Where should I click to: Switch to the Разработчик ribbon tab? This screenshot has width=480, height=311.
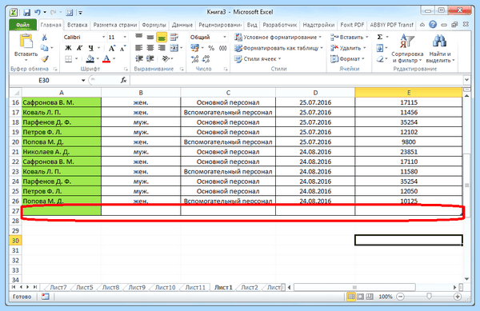[x=280, y=25]
